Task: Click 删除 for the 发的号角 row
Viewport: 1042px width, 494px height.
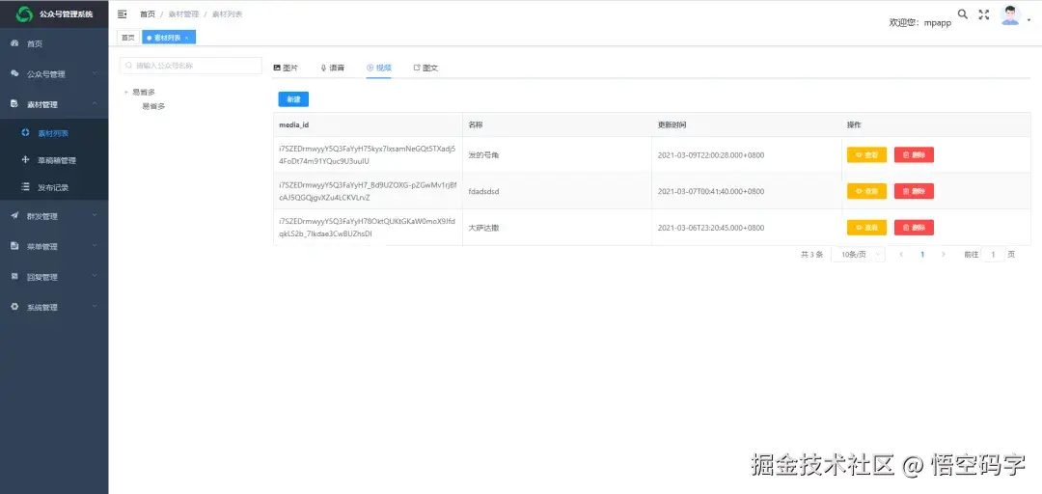Action: coord(914,155)
